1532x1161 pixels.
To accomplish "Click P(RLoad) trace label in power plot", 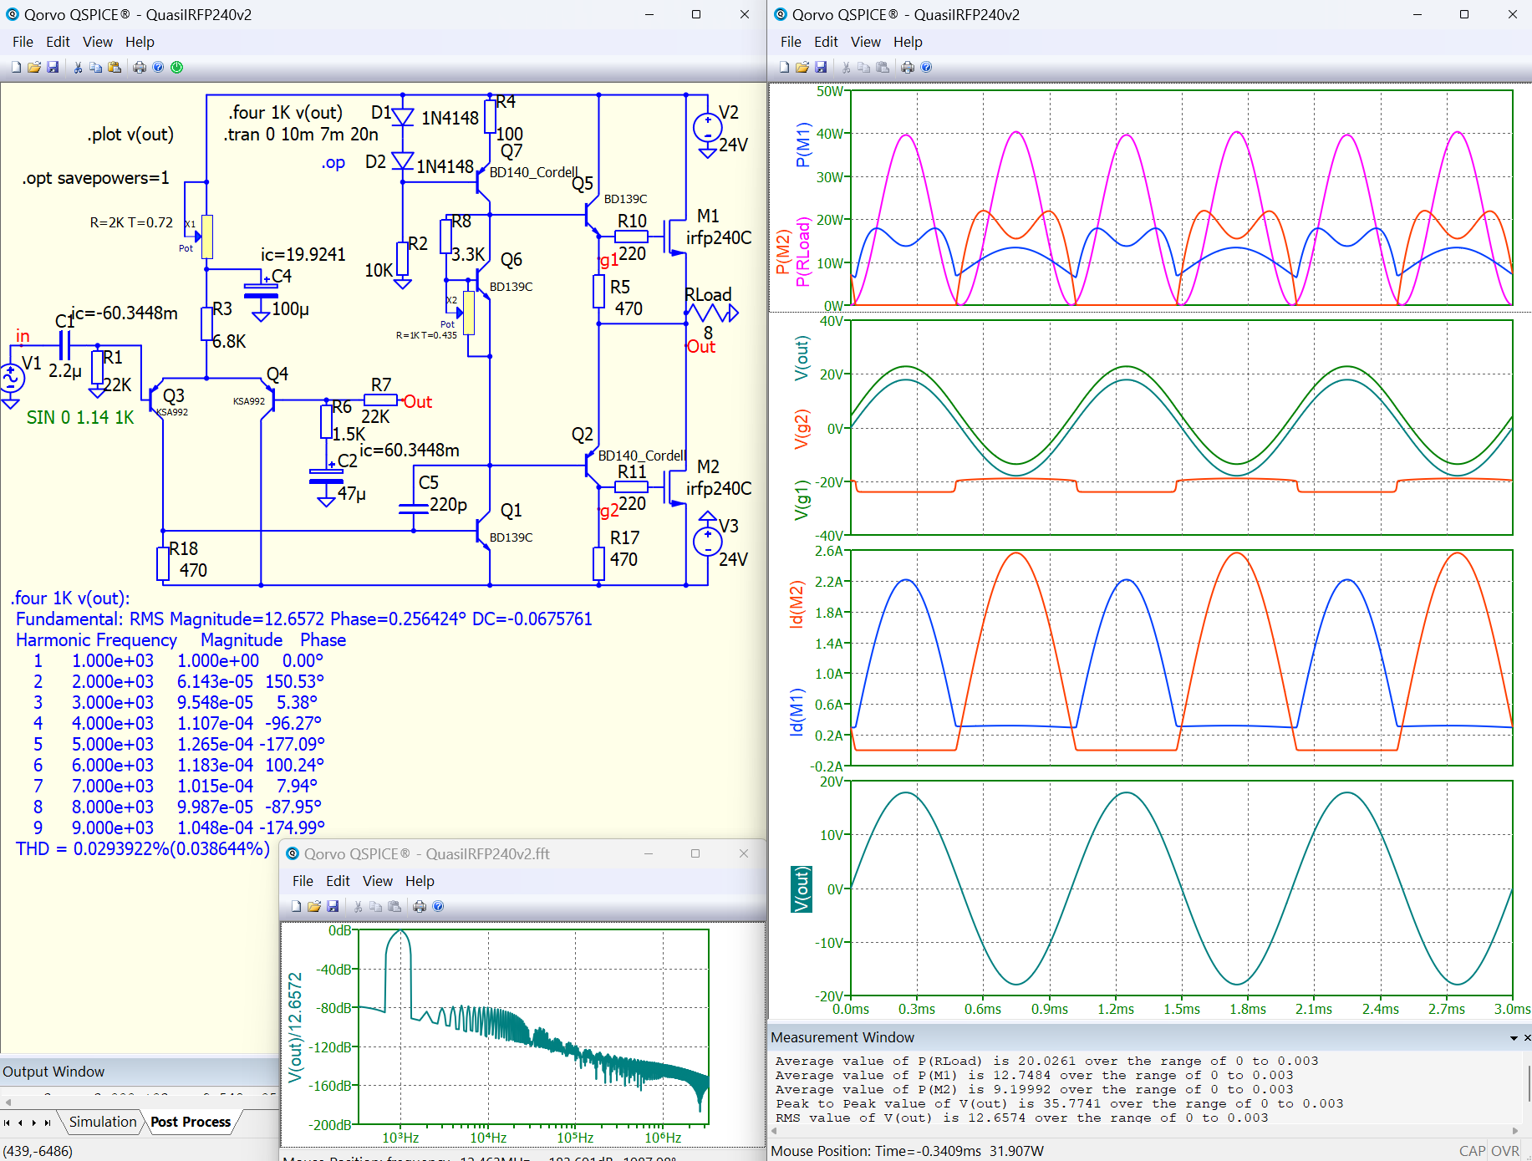I will [x=802, y=252].
